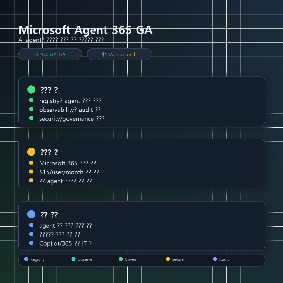Select the 'Copilot/365' bullet line
Viewport: 283px width, 283px height.
point(65,243)
